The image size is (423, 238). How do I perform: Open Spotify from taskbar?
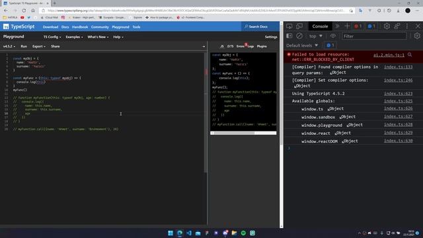[x=243, y=233]
